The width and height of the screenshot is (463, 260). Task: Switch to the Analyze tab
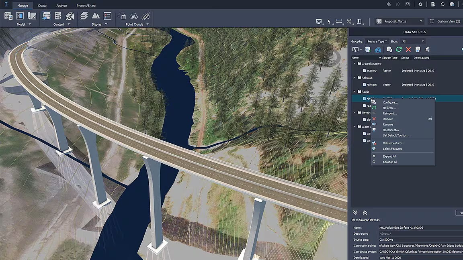(x=61, y=5)
